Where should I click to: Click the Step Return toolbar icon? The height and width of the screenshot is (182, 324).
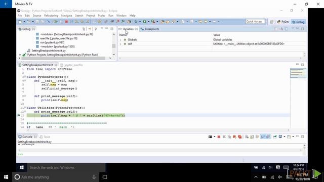pyautogui.click(x=88, y=21)
